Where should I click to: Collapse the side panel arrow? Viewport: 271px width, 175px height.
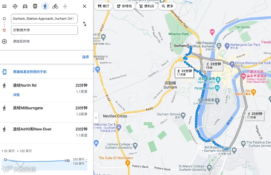pos(96,118)
